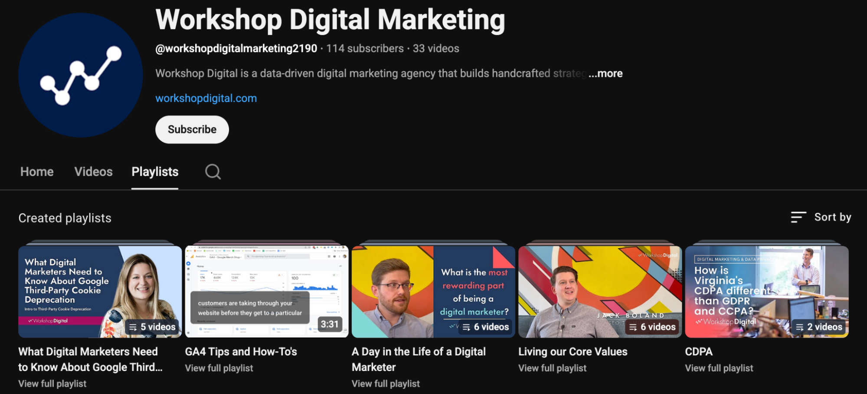Click the '33 videos' count text

pyautogui.click(x=436, y=49)
